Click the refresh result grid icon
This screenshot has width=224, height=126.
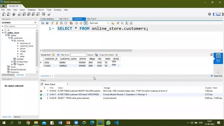58,55
